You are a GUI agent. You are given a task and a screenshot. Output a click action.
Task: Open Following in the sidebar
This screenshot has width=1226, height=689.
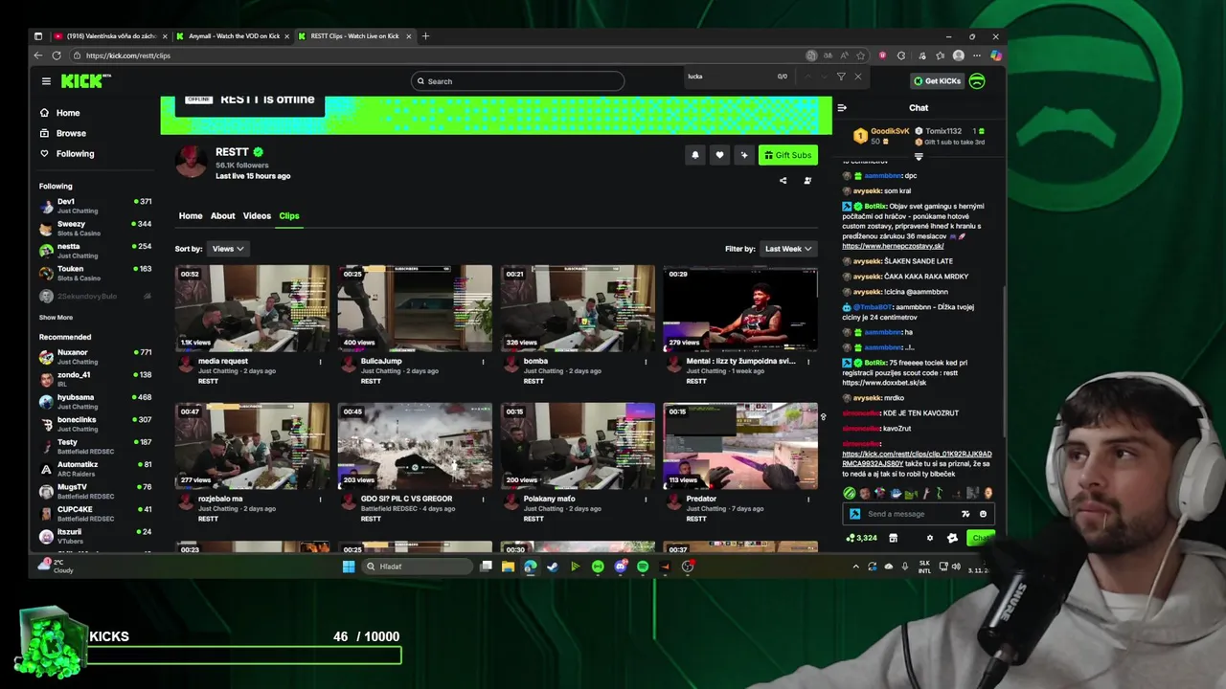(67, 154)
